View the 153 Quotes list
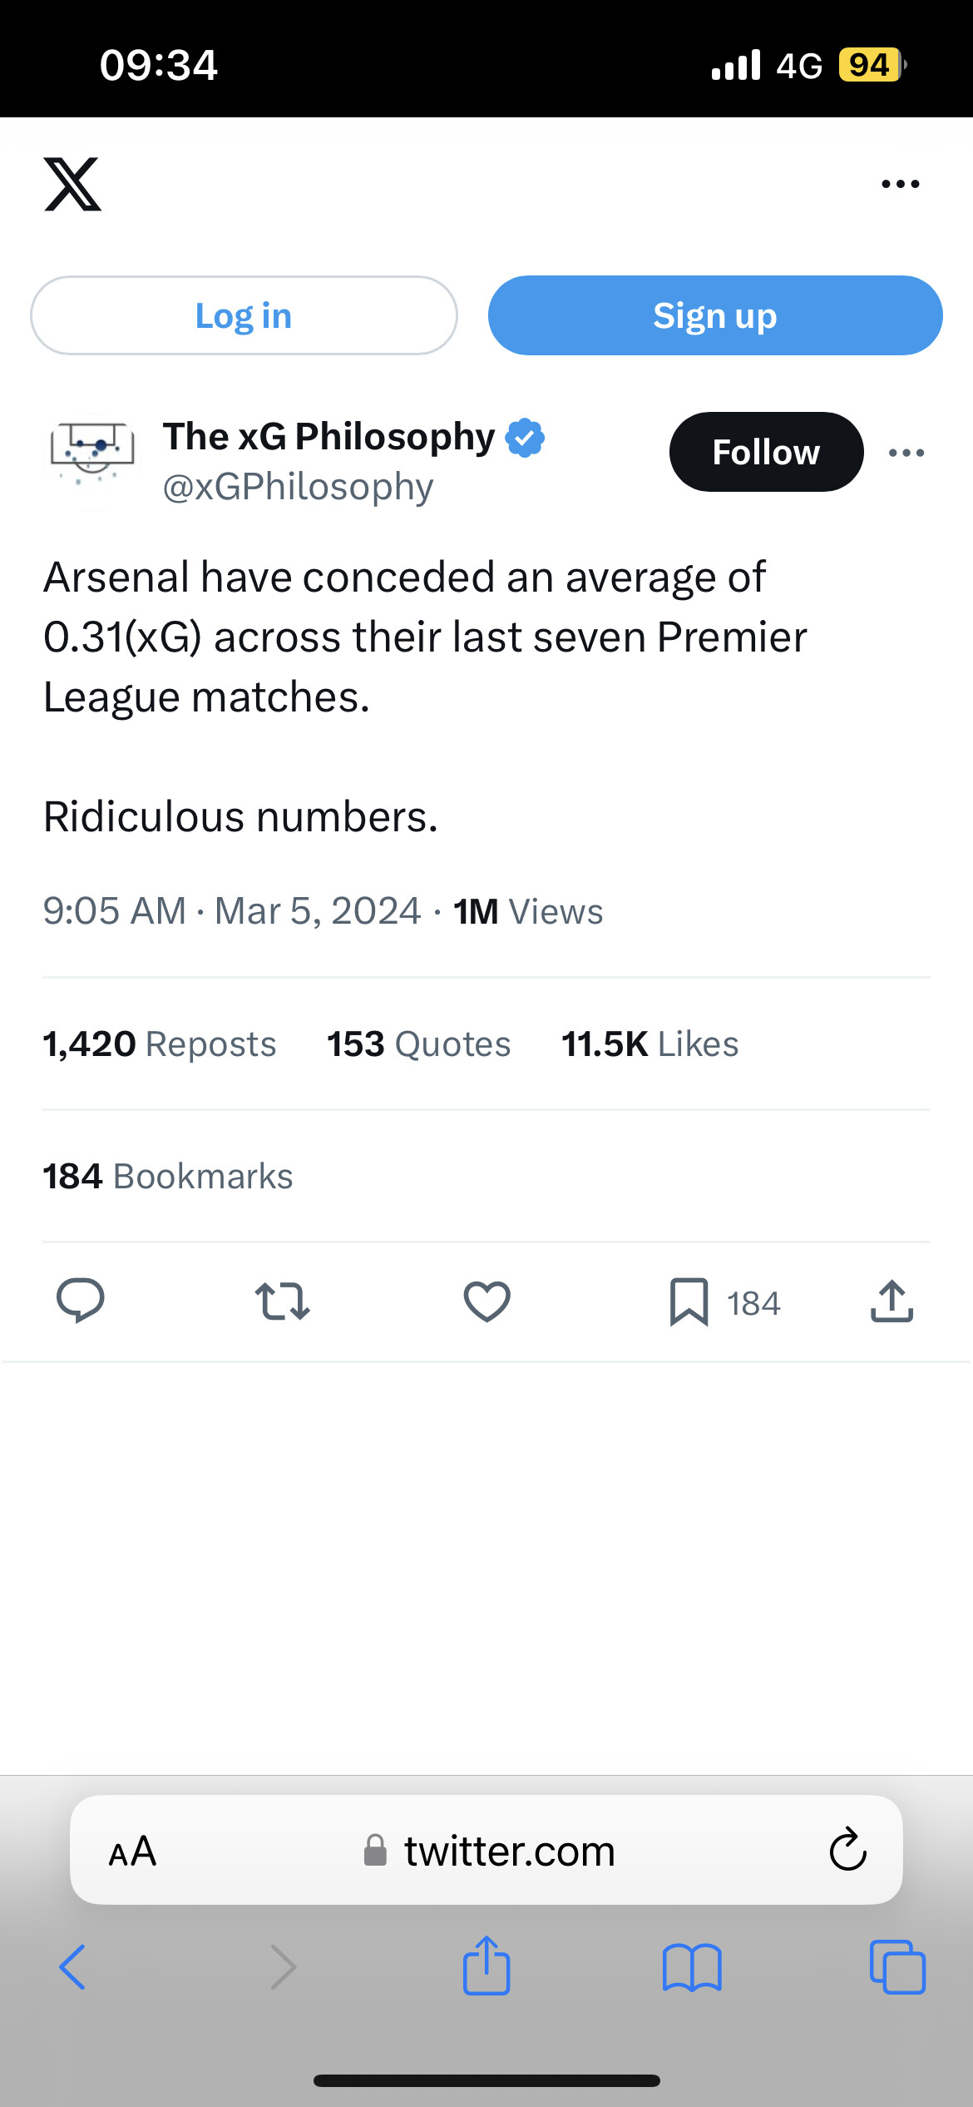Screen dimensions: 973x2107 [x=418, y=1044]
